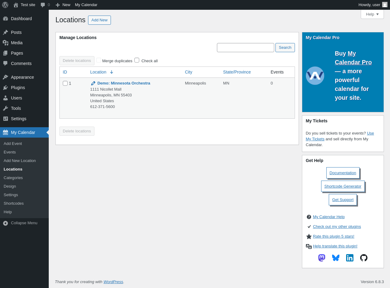Open the Bluesky butterfly icon
390x288 pixels.
click(x=336, y=258)
